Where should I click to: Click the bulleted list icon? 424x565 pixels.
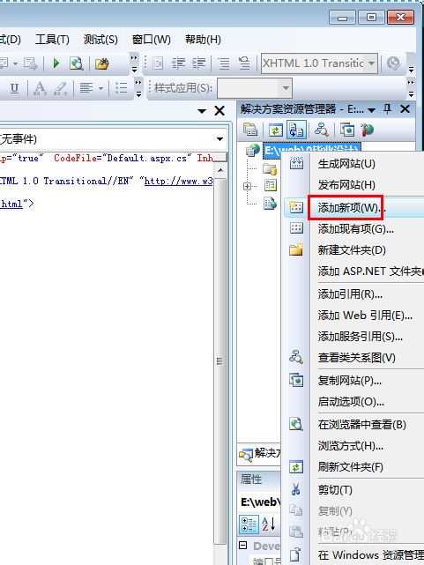click(x=121, y=88)
